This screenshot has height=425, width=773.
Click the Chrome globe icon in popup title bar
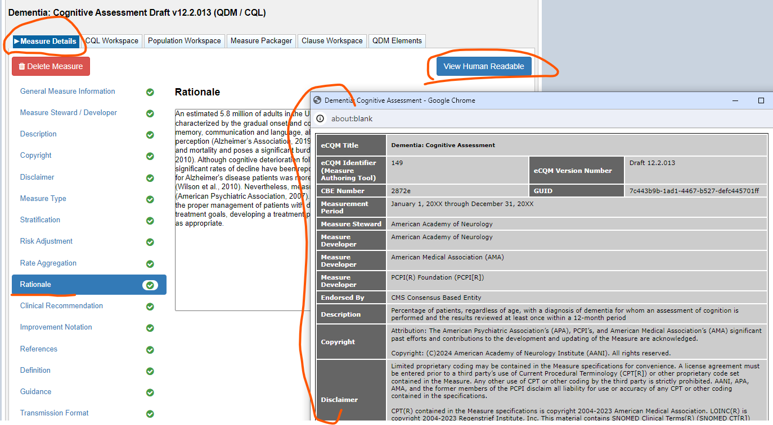tap(318, 100)
